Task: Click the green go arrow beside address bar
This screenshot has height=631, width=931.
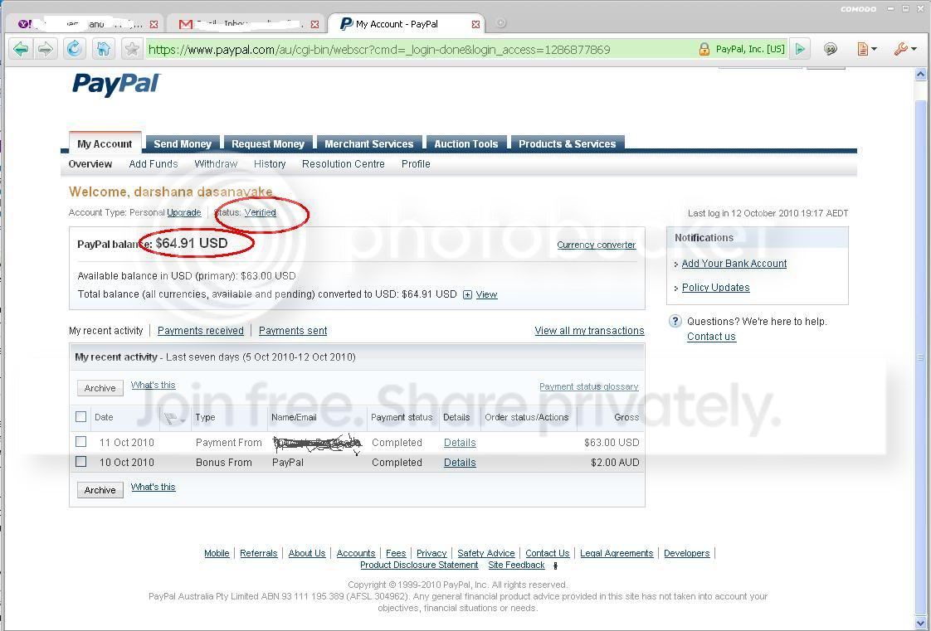Action: 800,49
